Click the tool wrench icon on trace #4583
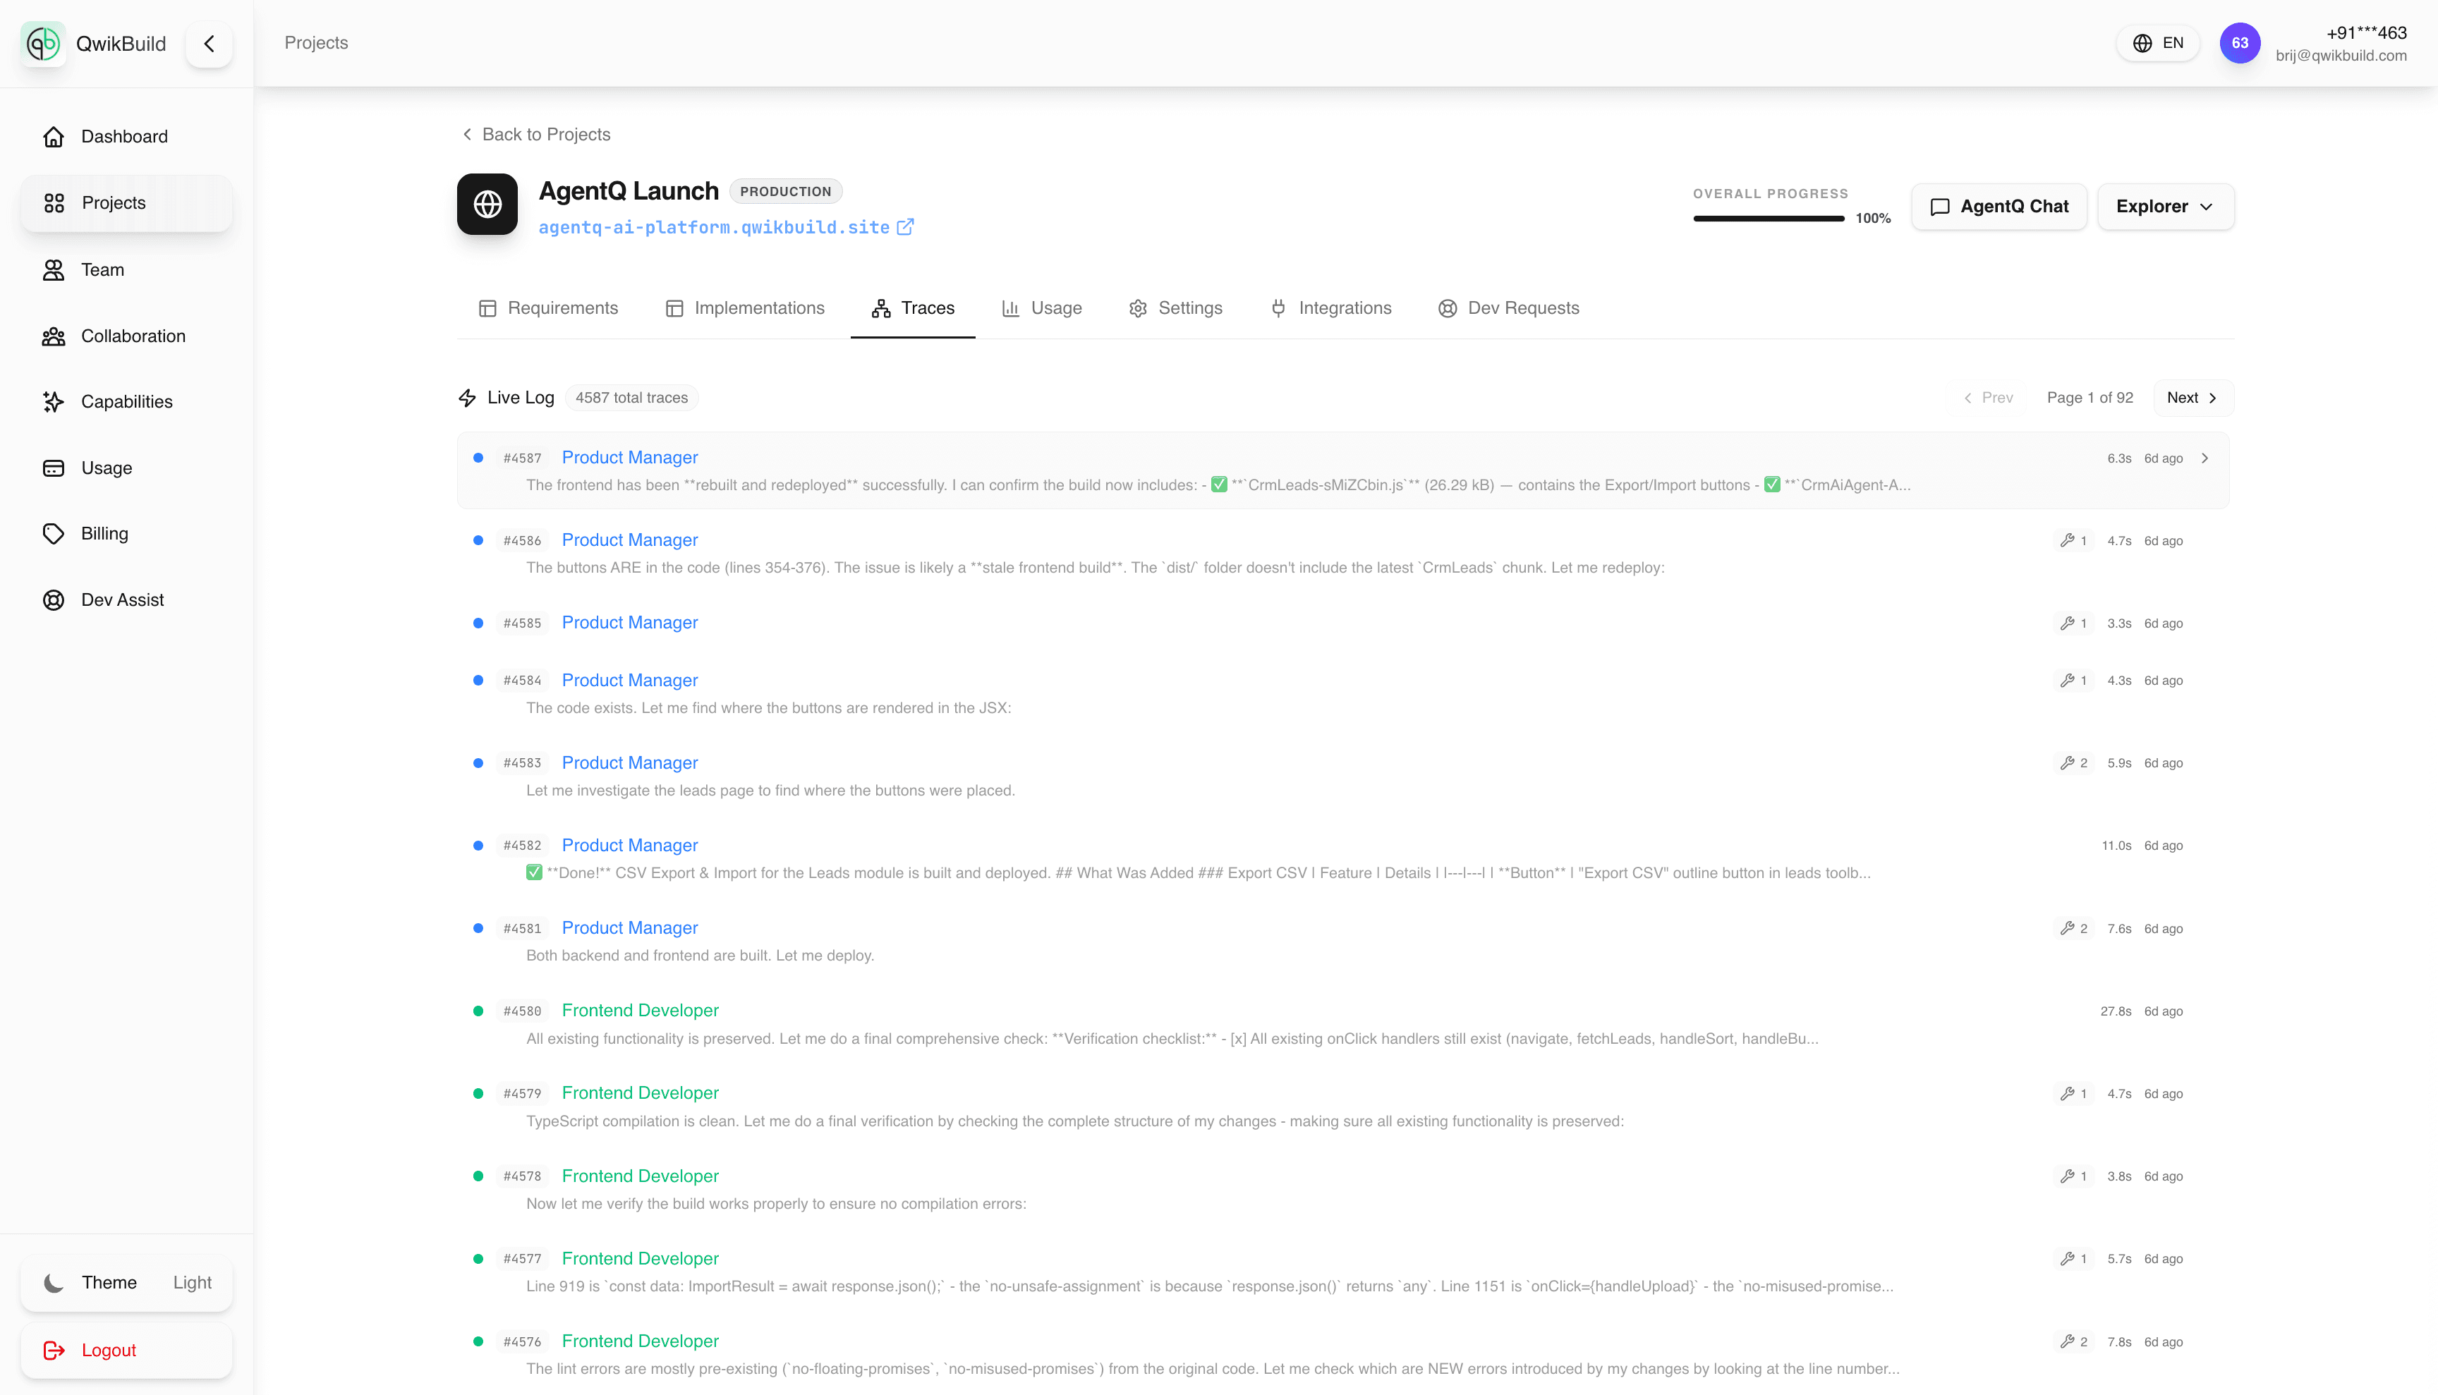The image size is (2438, 1395). [x=2068, y=762]
